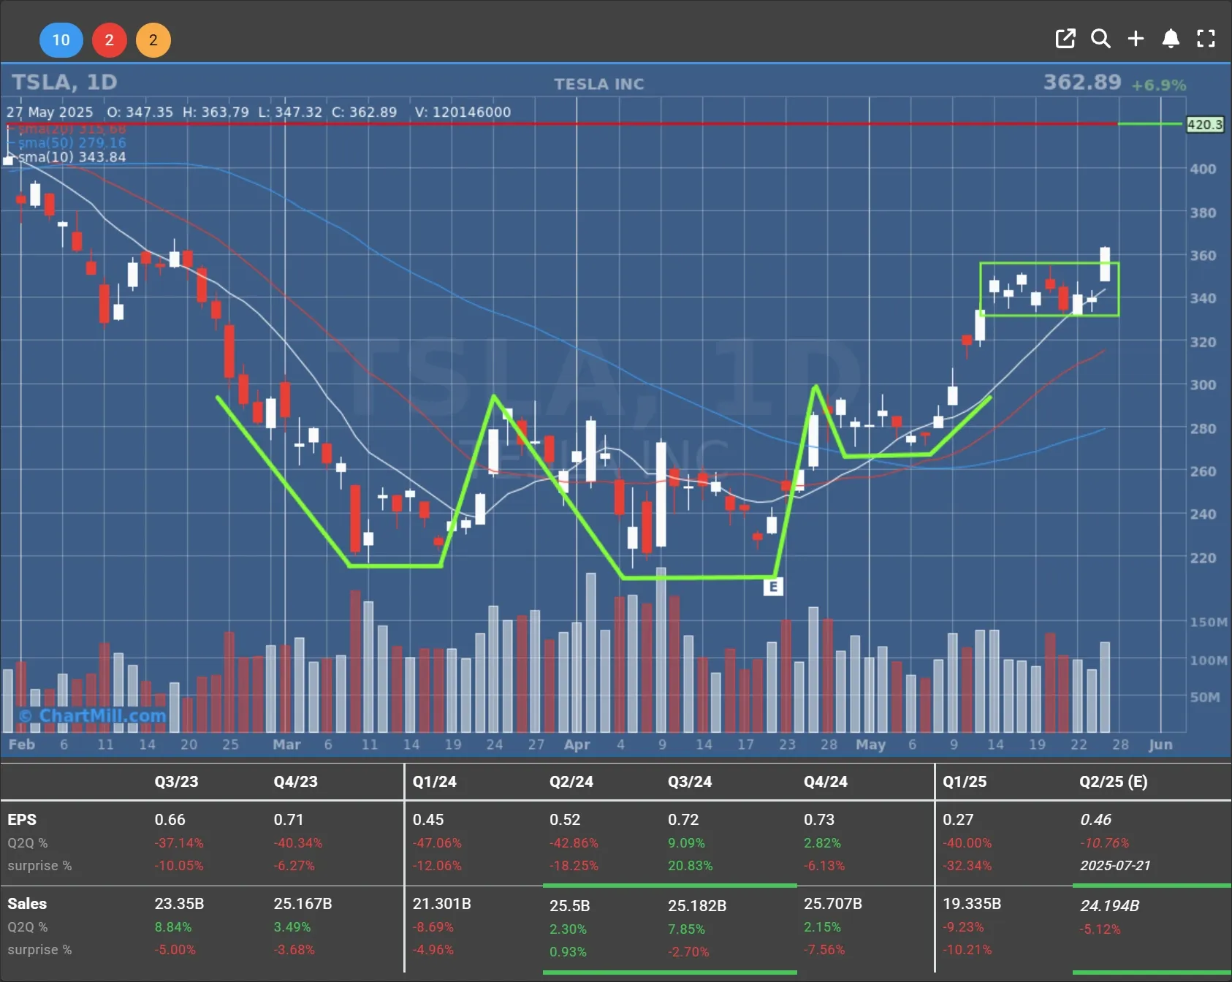Click the Q3/24 column header

[689, 781]
